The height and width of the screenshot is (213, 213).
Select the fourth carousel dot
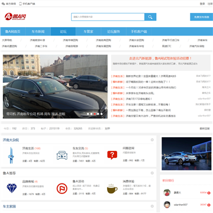click(x=98, y=114)
